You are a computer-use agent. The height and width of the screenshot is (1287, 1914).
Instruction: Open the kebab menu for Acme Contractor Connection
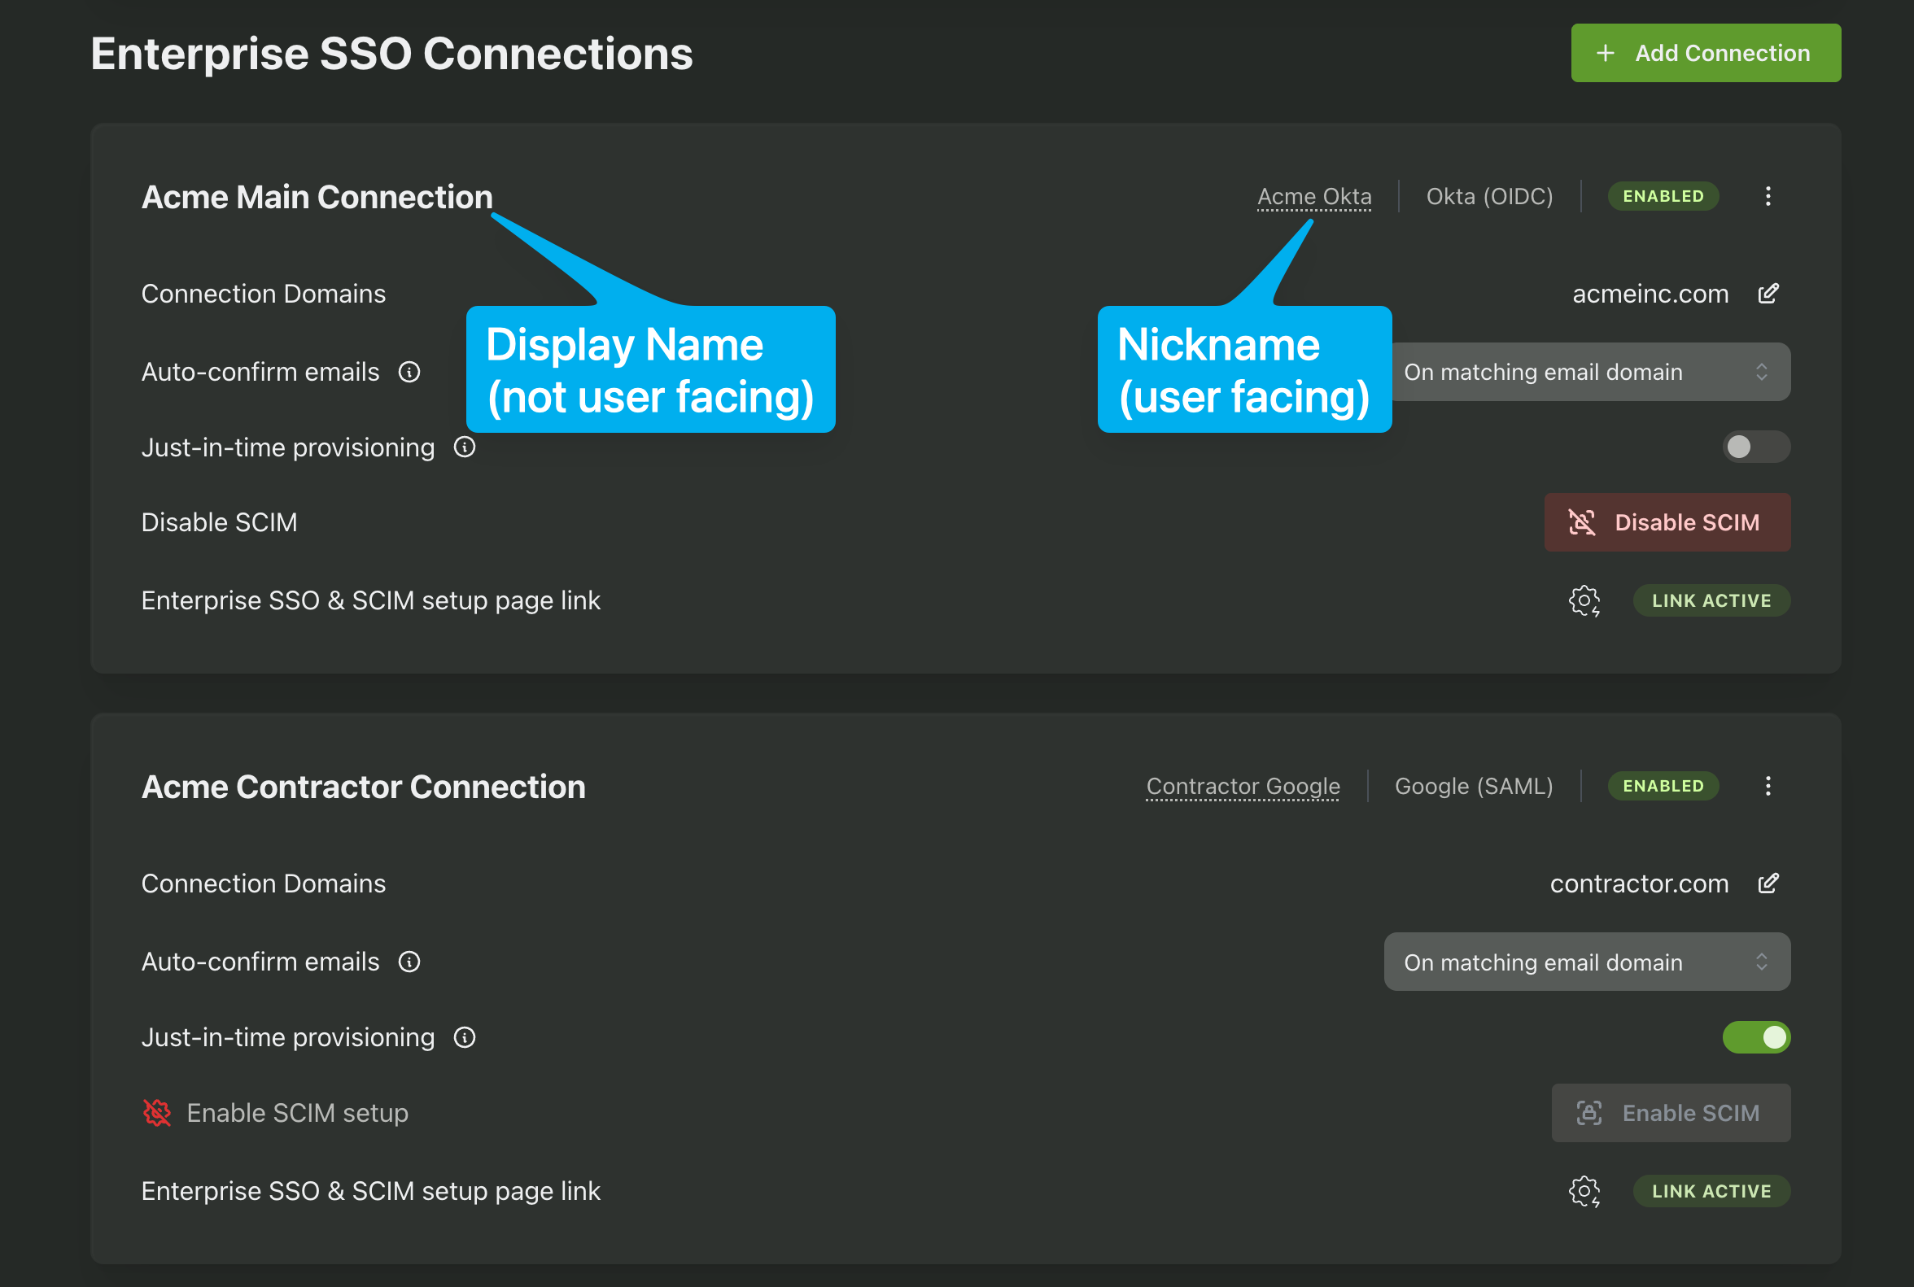click(x=1767, y=786)
